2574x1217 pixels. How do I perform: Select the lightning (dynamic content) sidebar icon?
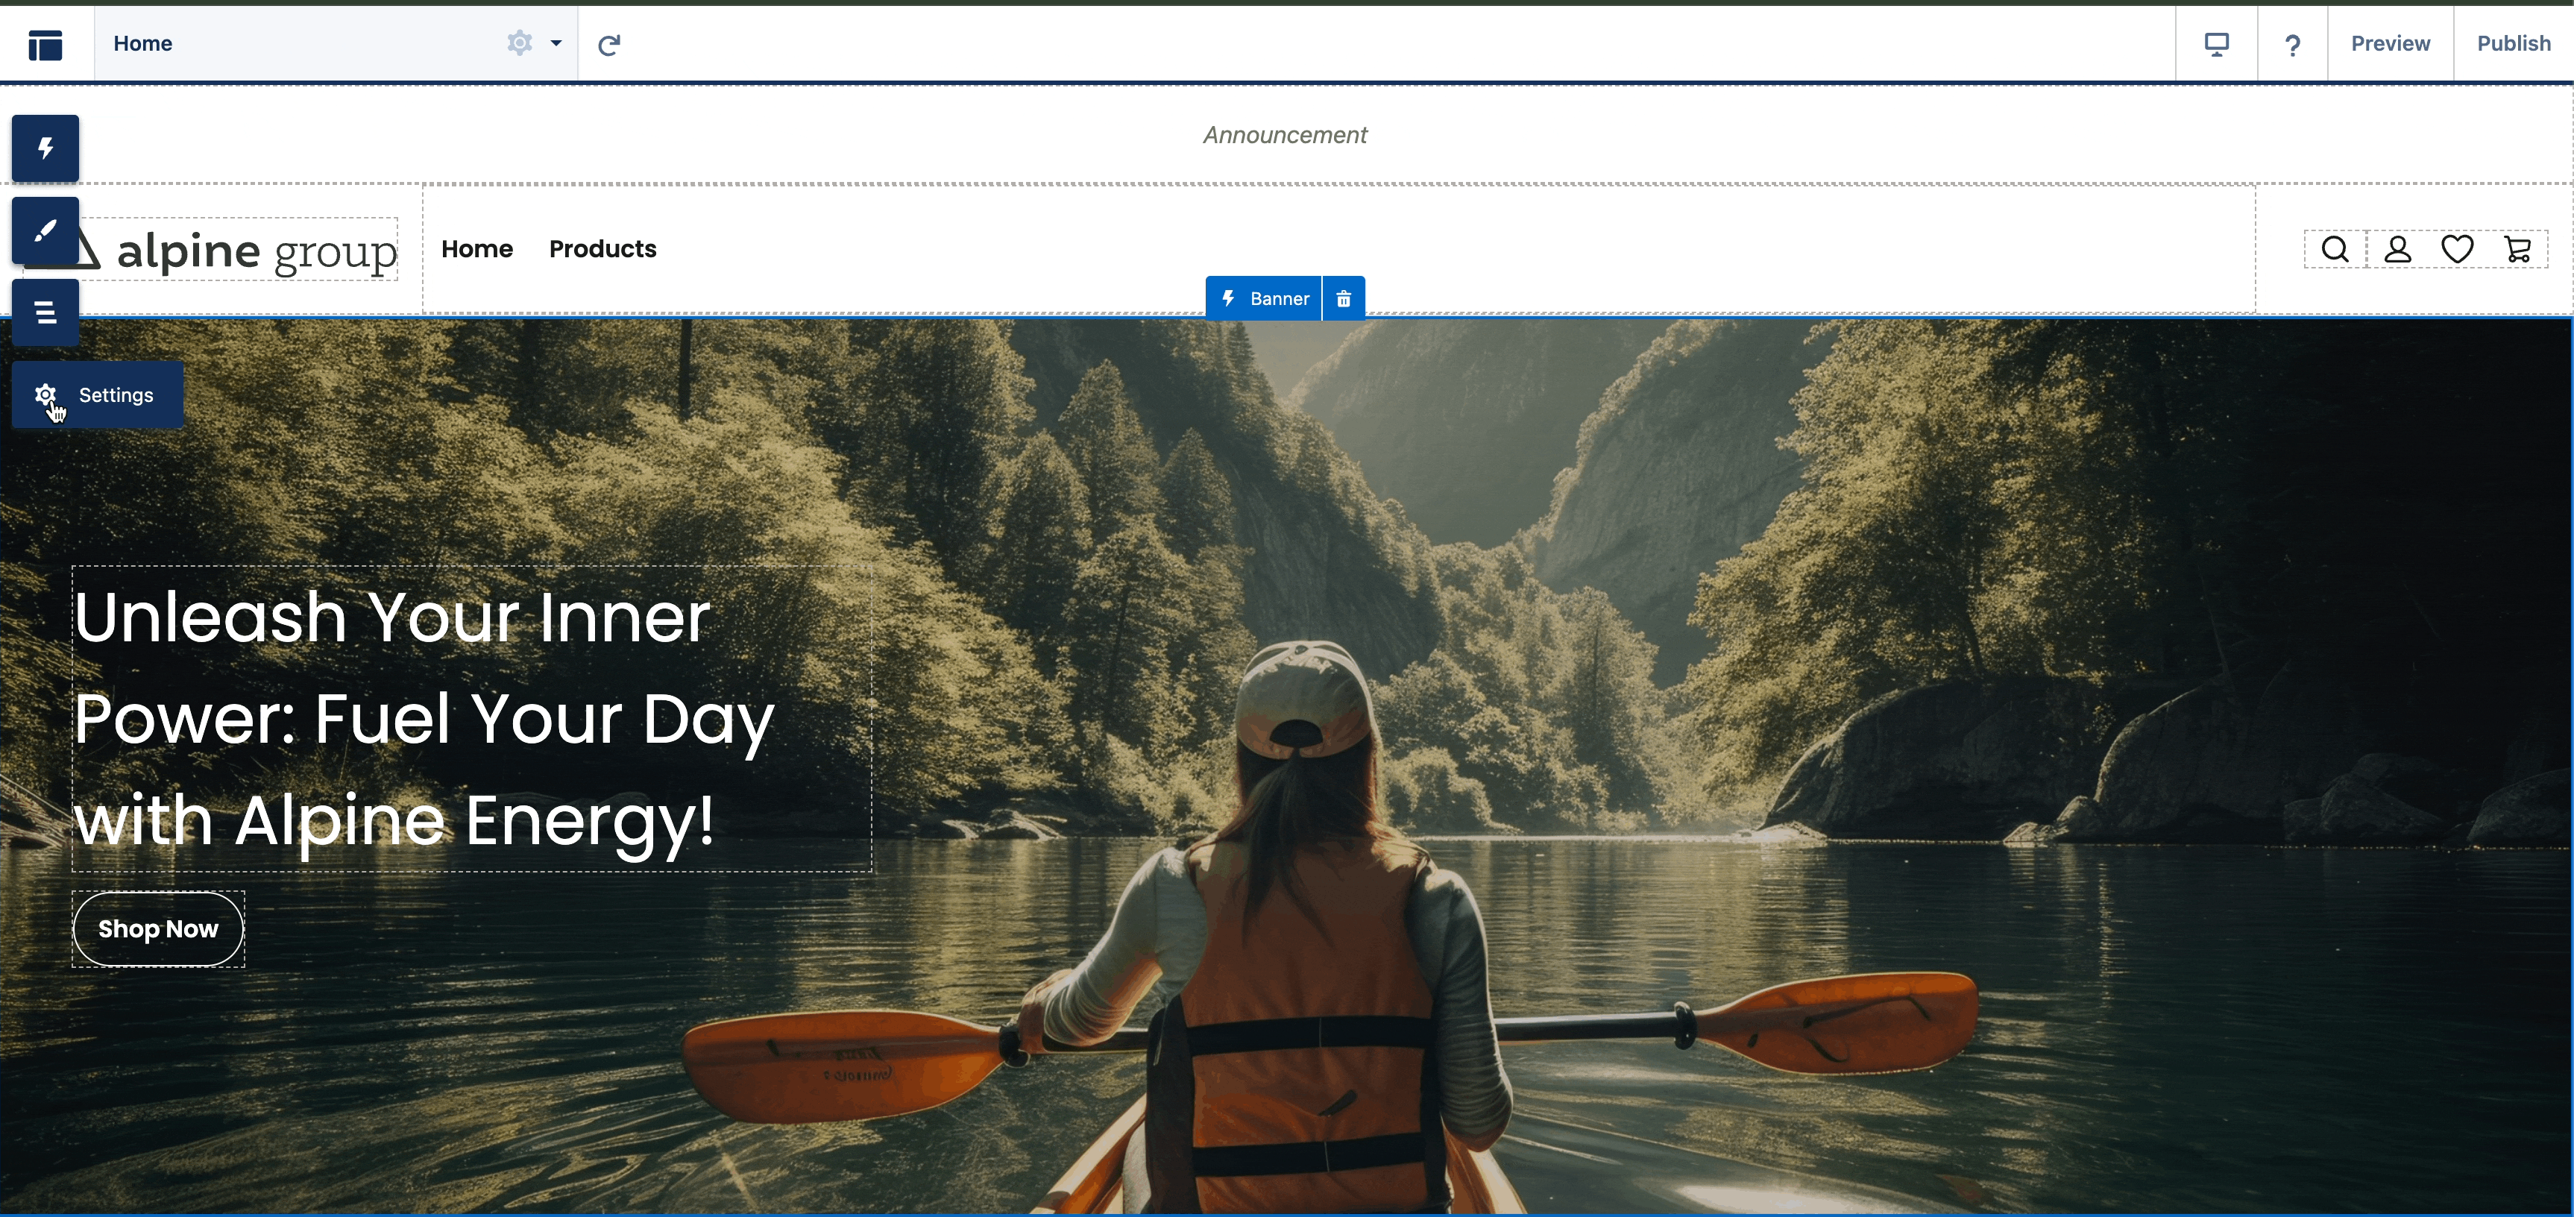[45, 148]
